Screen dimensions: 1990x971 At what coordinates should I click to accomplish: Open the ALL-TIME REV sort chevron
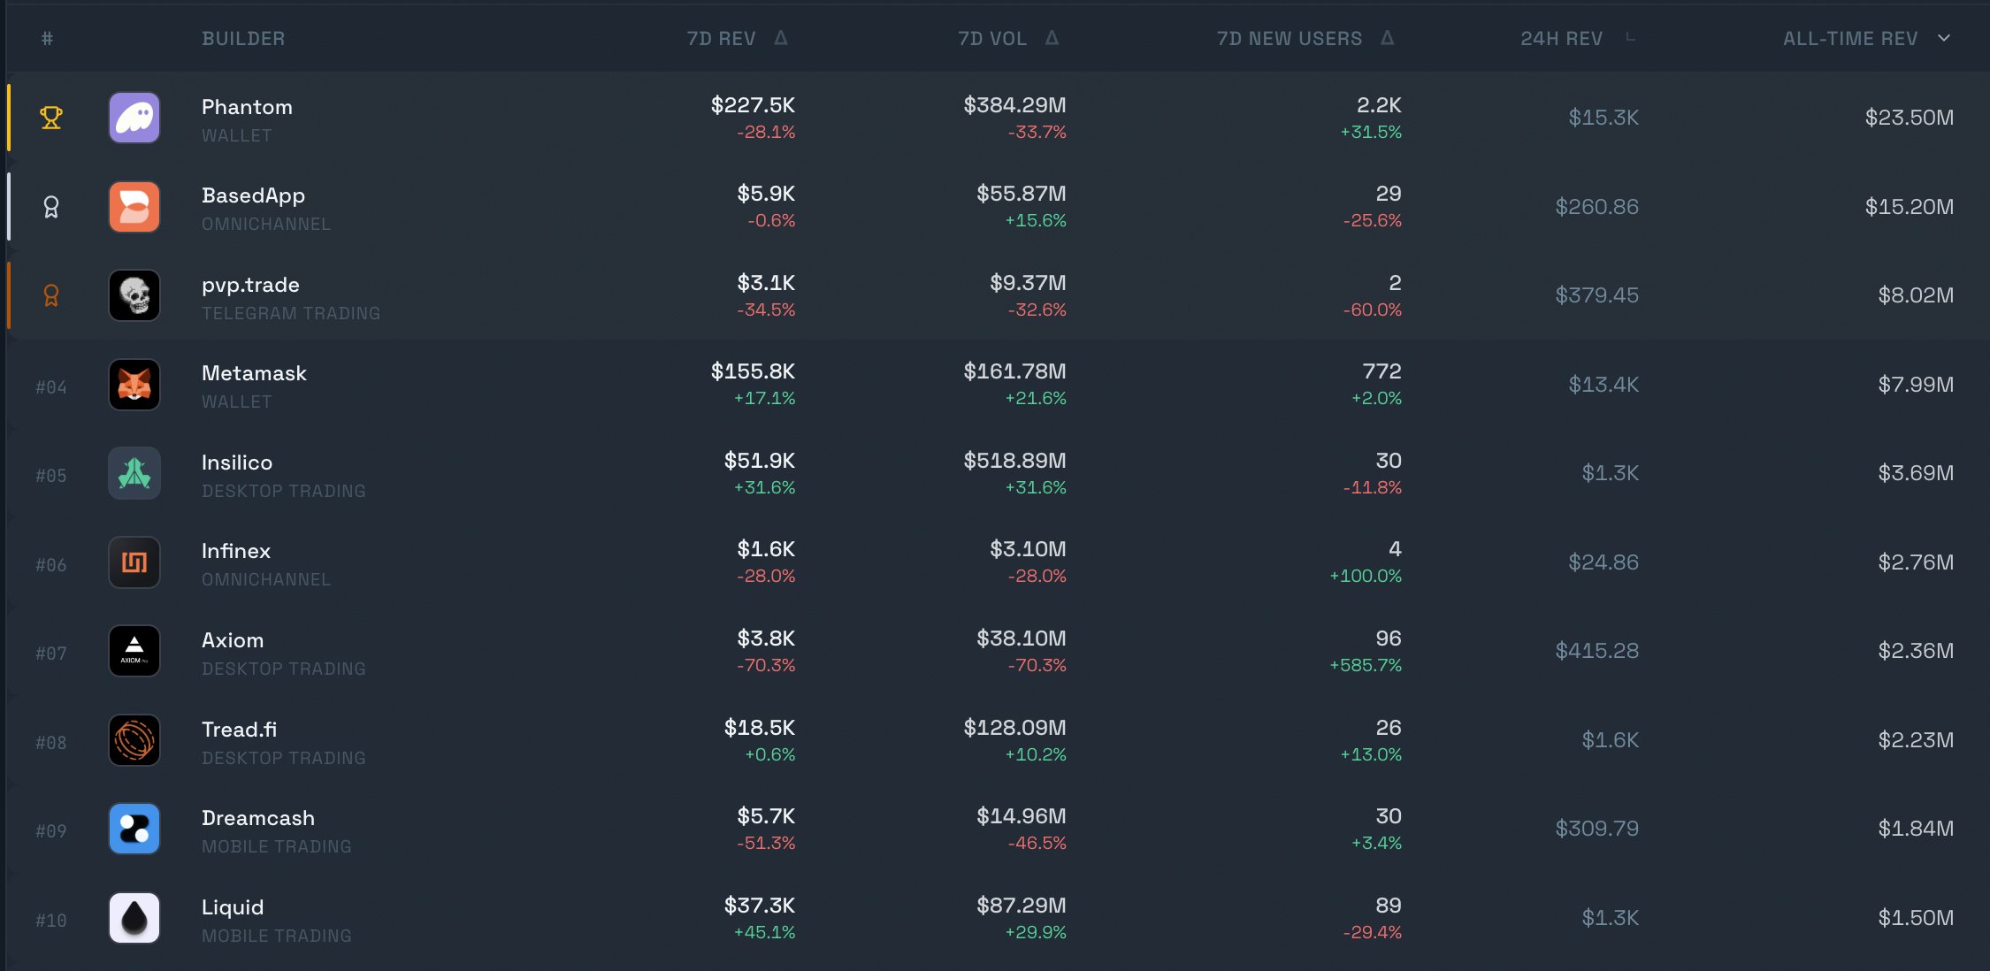coord(1944,38)
